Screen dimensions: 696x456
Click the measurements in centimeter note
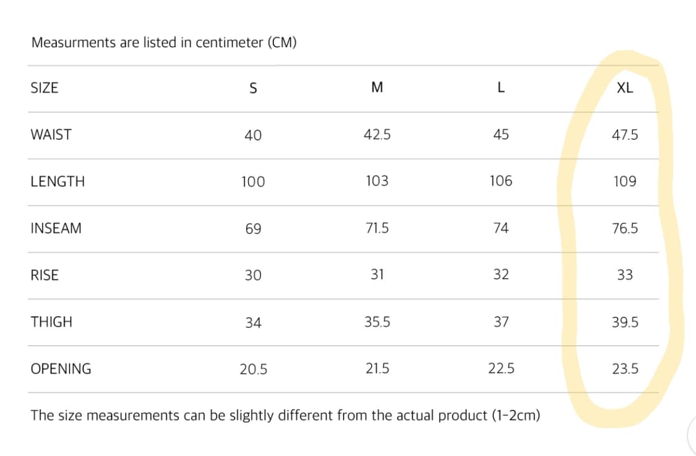pos(164,43)
